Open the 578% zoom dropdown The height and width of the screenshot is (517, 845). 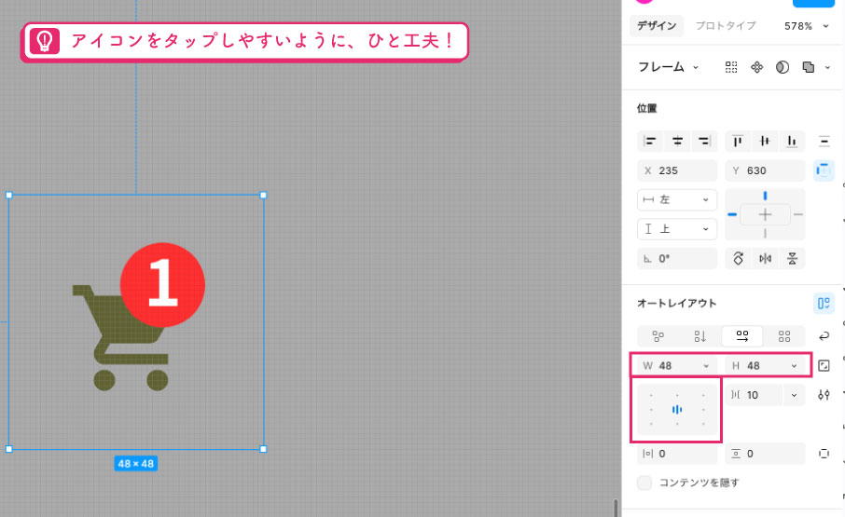pyautogui.click(x=806, y=26)
